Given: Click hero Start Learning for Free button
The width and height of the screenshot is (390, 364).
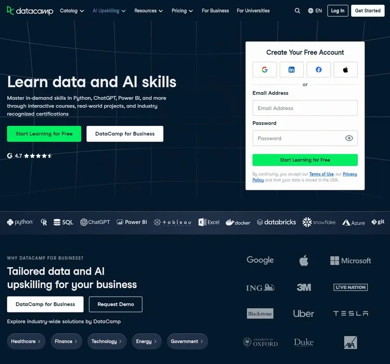Looking at the screenshot, I should (44, 134).
